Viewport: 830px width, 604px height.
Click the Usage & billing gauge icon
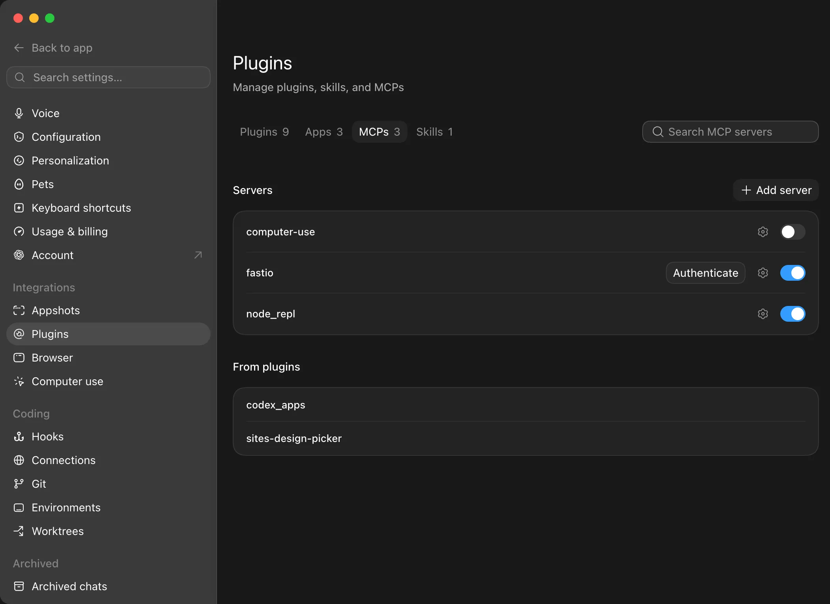(x=19, y=231)
